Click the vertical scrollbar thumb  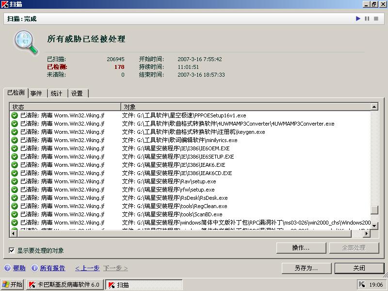click(x=374, y=210)
